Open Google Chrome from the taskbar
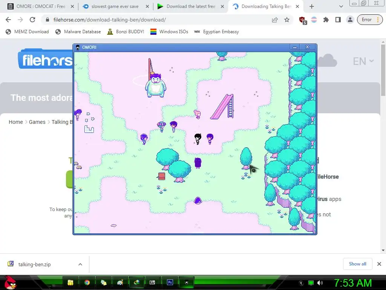Image resolution: width=386 pixels, height=290 pixels. 87,282
